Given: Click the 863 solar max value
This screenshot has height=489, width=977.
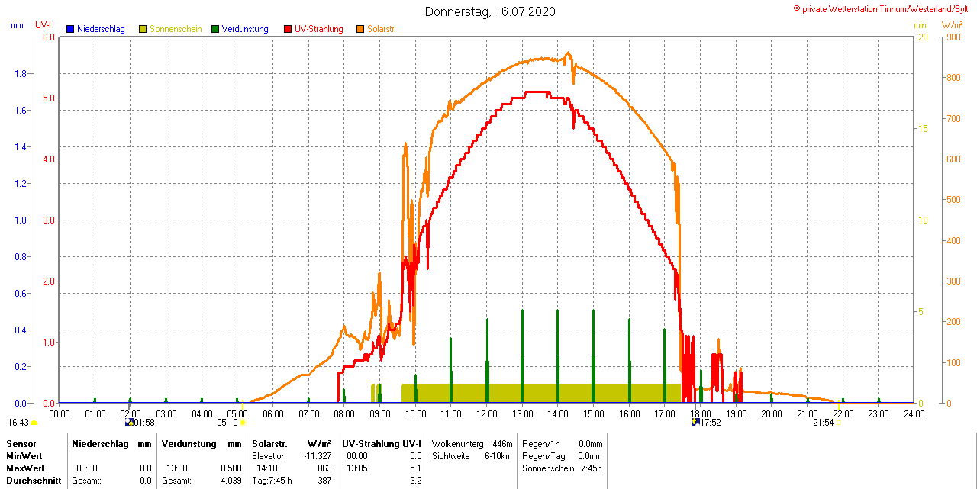Looking at the screenshot, I should tap(325, 468).
